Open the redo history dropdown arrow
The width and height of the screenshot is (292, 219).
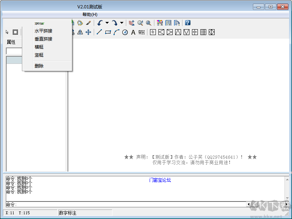(x=122, y=23)
